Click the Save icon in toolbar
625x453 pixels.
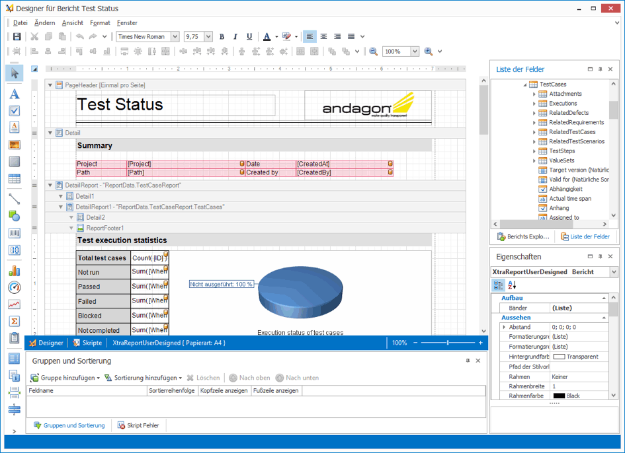coord(17,37)
